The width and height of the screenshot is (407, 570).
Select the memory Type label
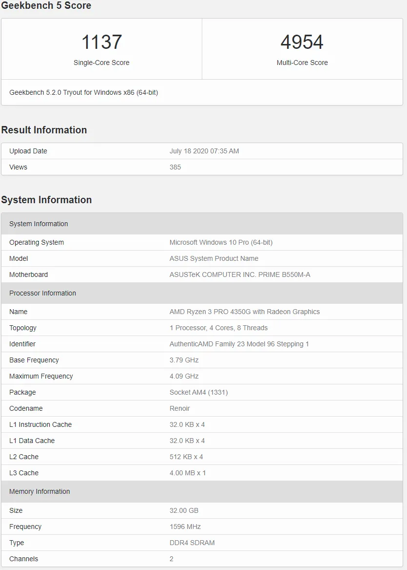17,542
